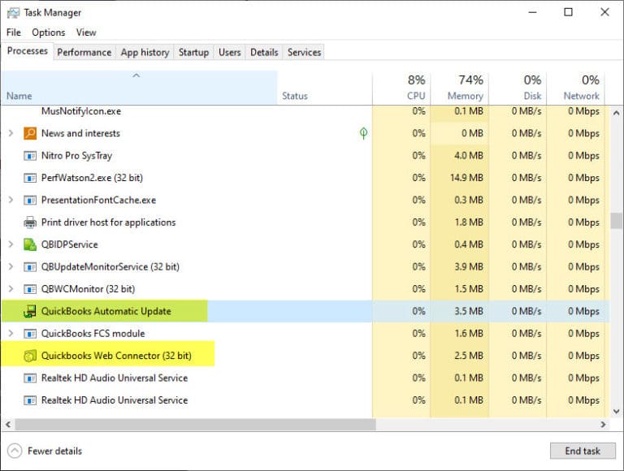624x471 pixels.
Task: Click the green leaf suspended status icon
Action: 363,133
